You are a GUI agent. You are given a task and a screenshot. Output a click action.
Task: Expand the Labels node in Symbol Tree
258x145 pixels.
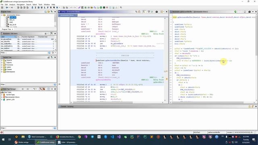pyautogui.click(x=2, y=67)
